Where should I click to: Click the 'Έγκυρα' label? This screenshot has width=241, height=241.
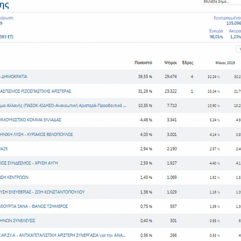(216, 31)
